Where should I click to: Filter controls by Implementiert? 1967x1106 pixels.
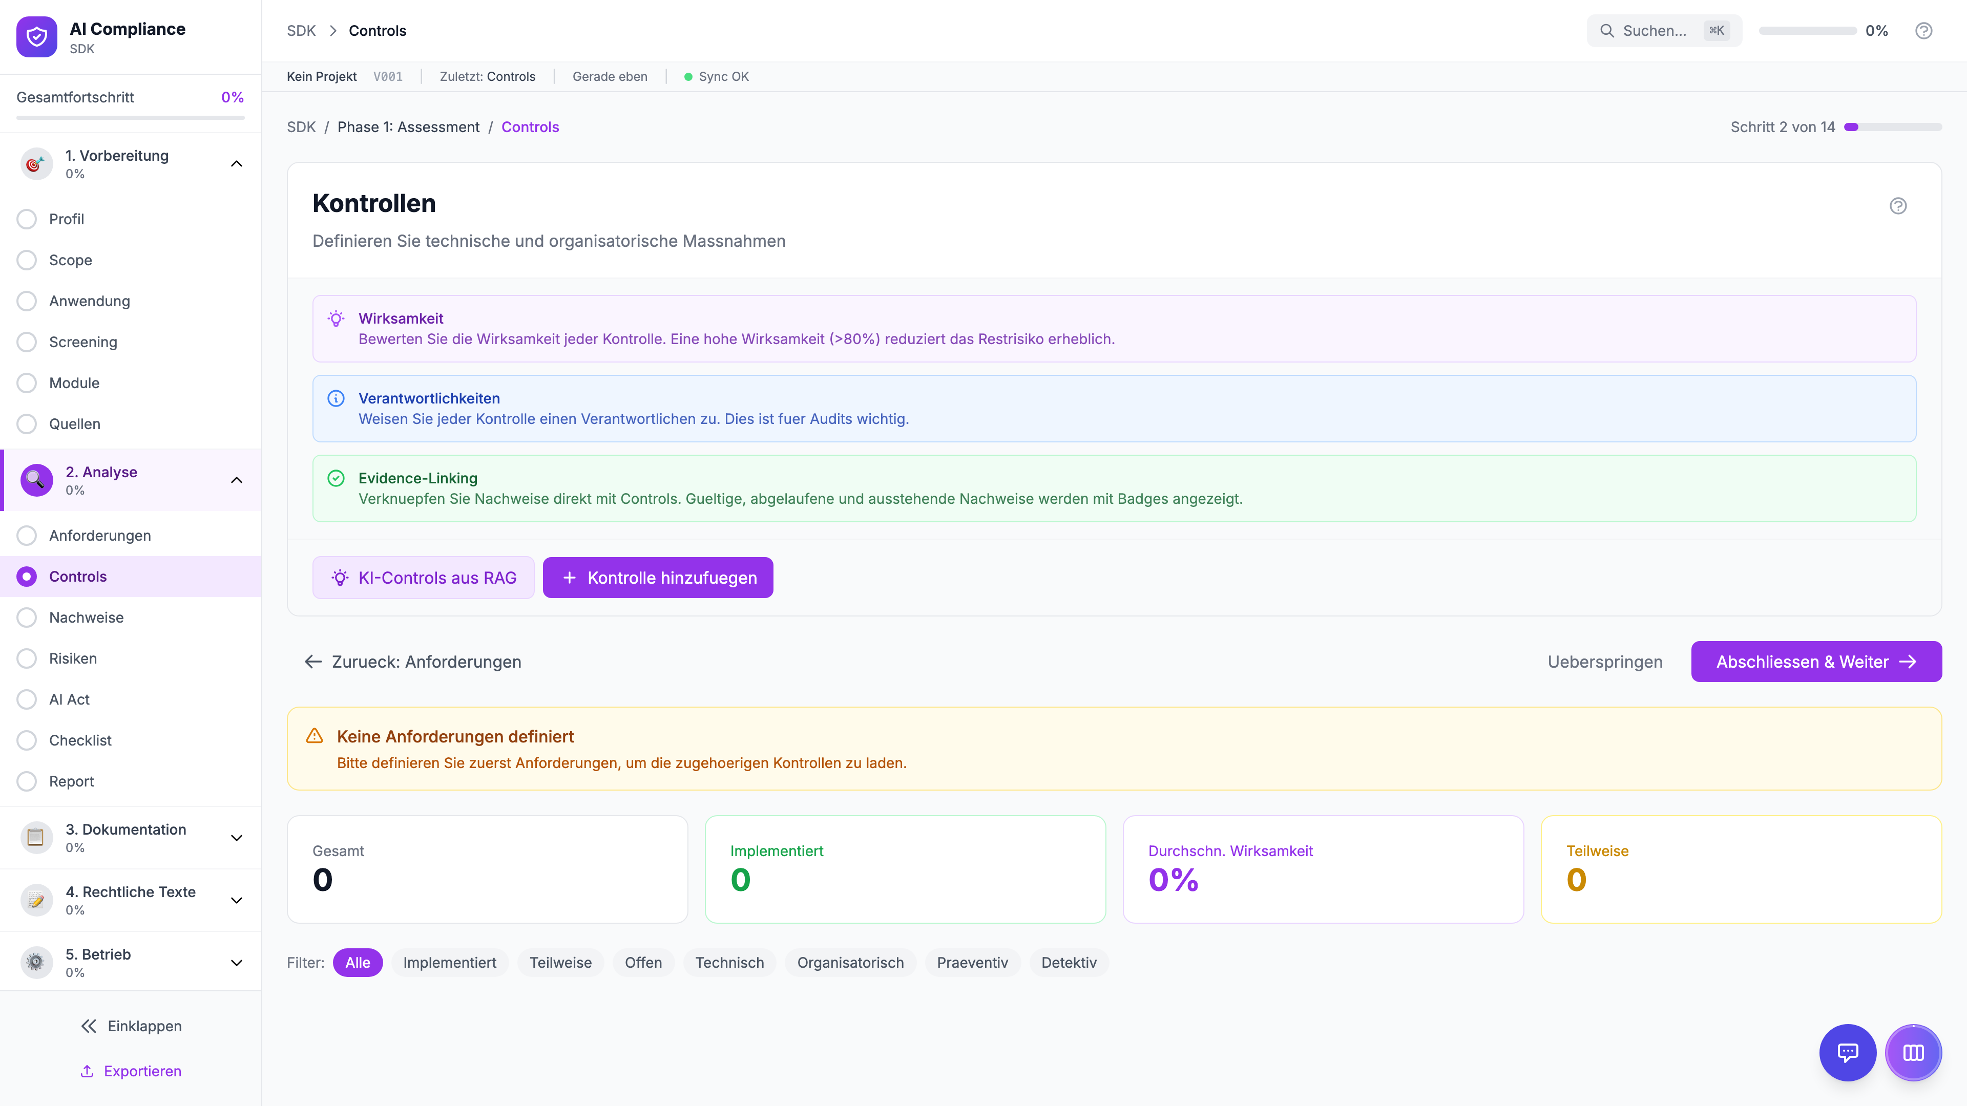pyautogui.click(x=449, y=963)
